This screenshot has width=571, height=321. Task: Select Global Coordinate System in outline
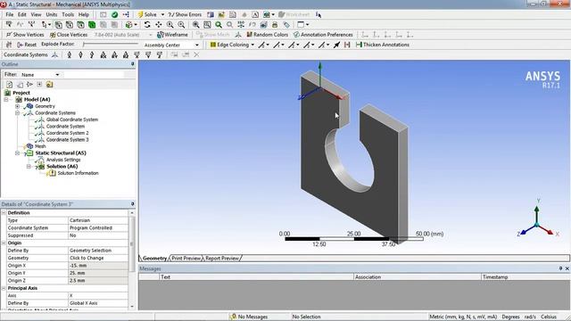pos(71,119)
